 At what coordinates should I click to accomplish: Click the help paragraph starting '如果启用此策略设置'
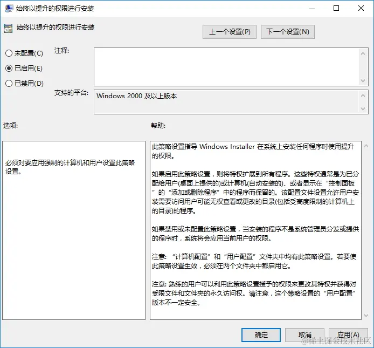click(x=255, y=192)
